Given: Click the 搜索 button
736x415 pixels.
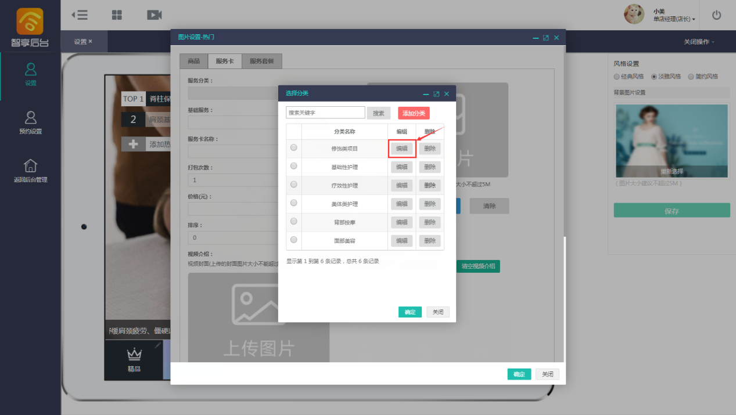Looking at the screenshot, I should point(379,113).
